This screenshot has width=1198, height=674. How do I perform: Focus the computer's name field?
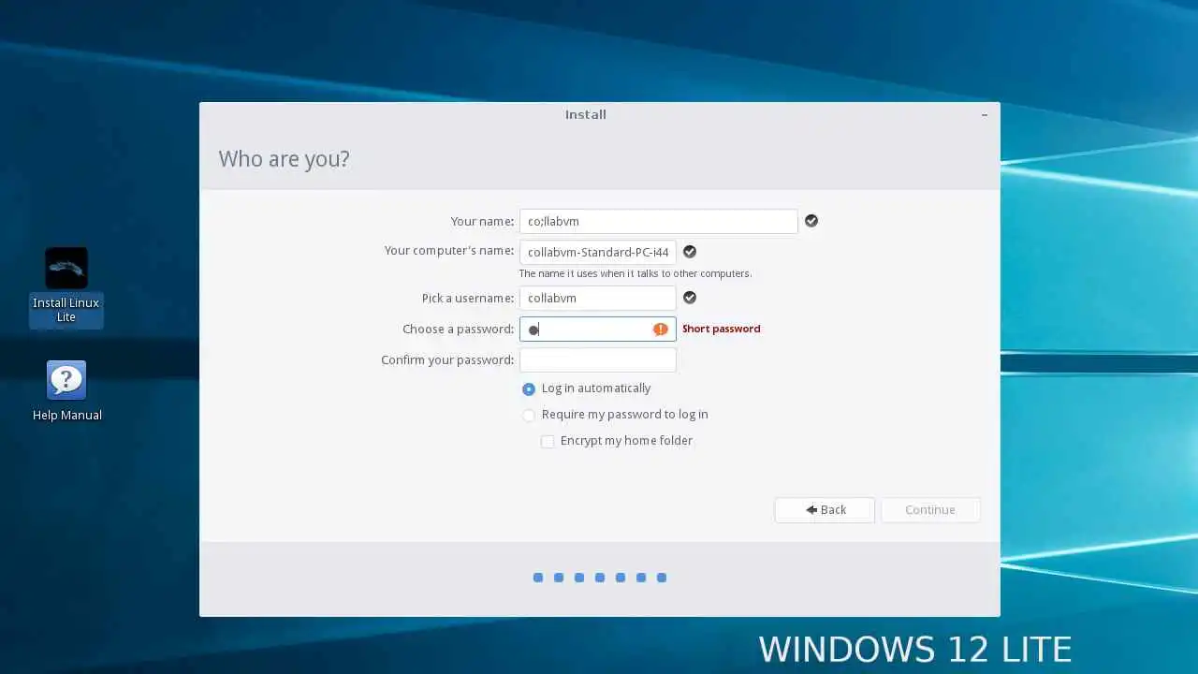[x=598, y=252]
